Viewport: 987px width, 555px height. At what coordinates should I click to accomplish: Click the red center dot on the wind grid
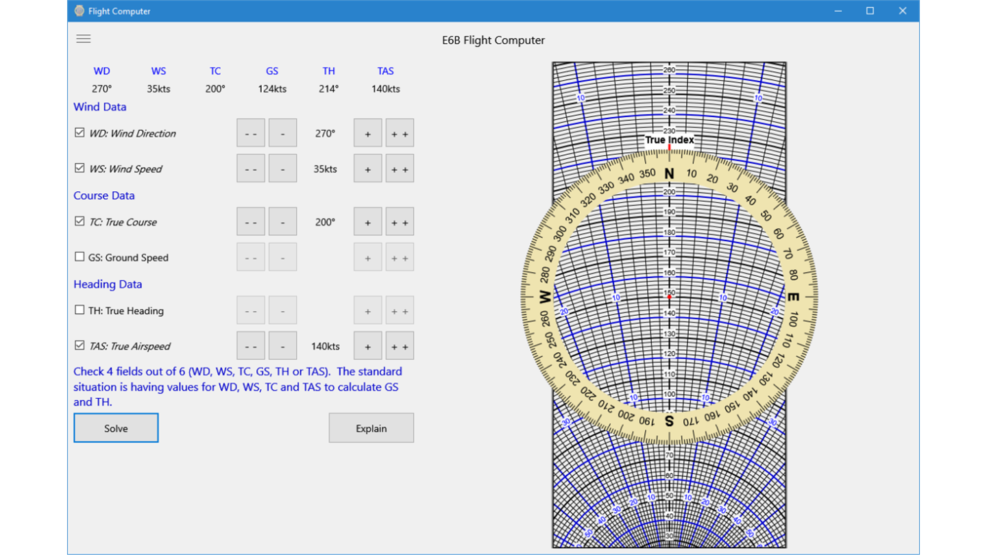(x=670, y=297)
